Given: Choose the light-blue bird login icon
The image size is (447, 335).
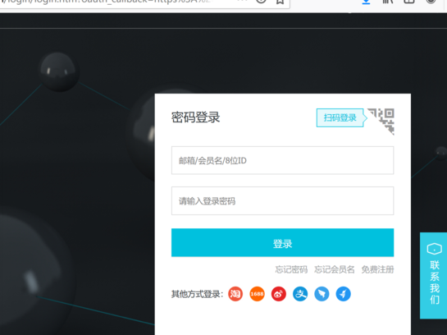Looking at the screenshot, I should click(x=322, y=294).
